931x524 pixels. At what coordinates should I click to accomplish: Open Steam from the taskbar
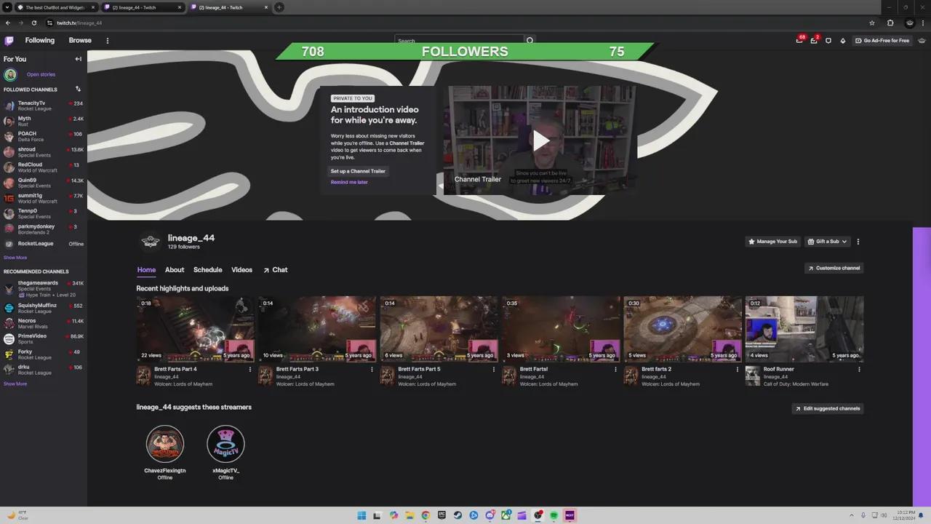[457, 515]
